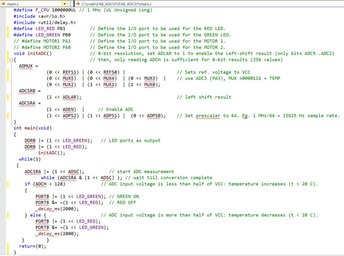Image resolution: width=344 pixels, height=256 pixels.
Task: Click the commented MOTOR1 PA1 define
Action: click(x=42, y=41)
